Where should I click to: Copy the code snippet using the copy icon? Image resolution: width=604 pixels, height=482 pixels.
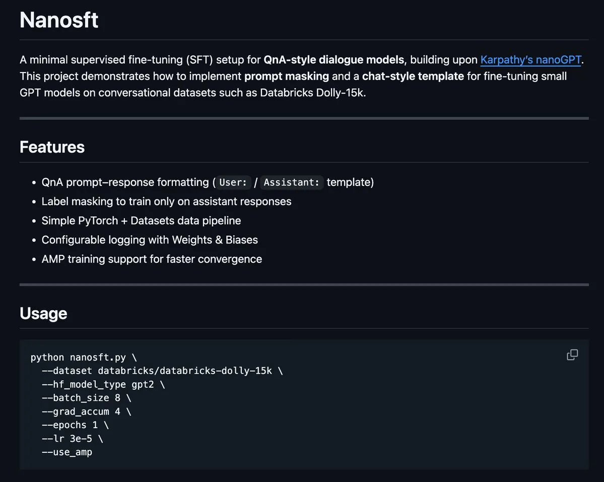point(572,355)
